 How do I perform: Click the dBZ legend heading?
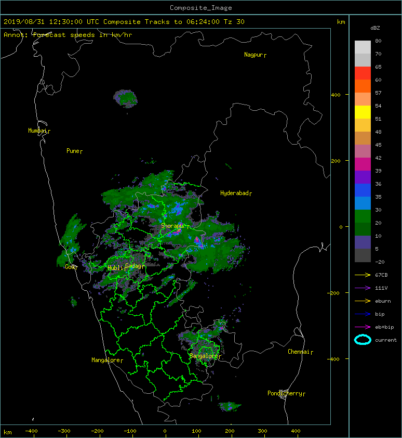(x=375, y=28)
